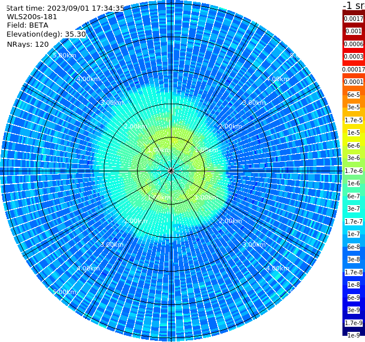The width and height of the screenshot is (365, 342).
Task: Select the 1.7e-9 dark blue label
Action: coord(354,323)
